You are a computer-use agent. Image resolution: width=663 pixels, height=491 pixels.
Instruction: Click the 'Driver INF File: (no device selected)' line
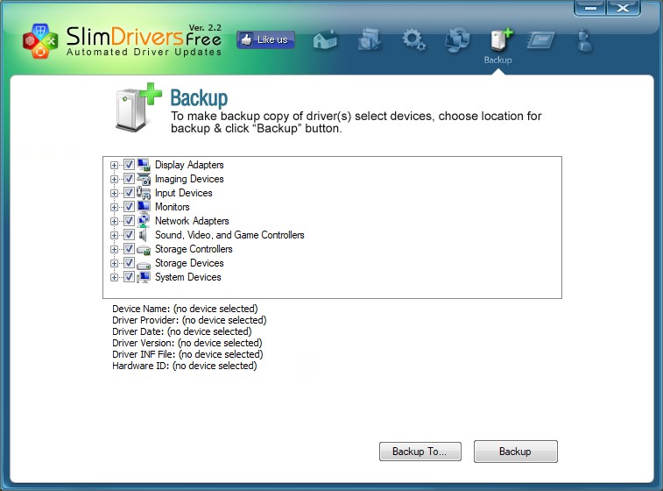pos(187,354)
